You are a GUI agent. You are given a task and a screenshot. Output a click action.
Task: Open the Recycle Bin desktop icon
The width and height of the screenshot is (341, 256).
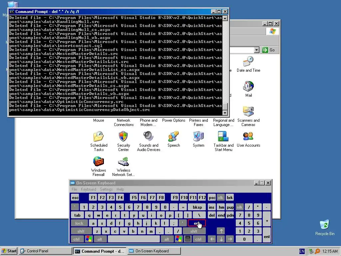[x=325, y=225]
